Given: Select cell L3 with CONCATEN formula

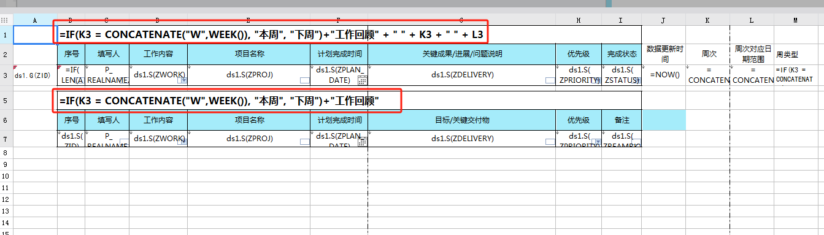Looking at the screenshot, I should click(752, 75).
